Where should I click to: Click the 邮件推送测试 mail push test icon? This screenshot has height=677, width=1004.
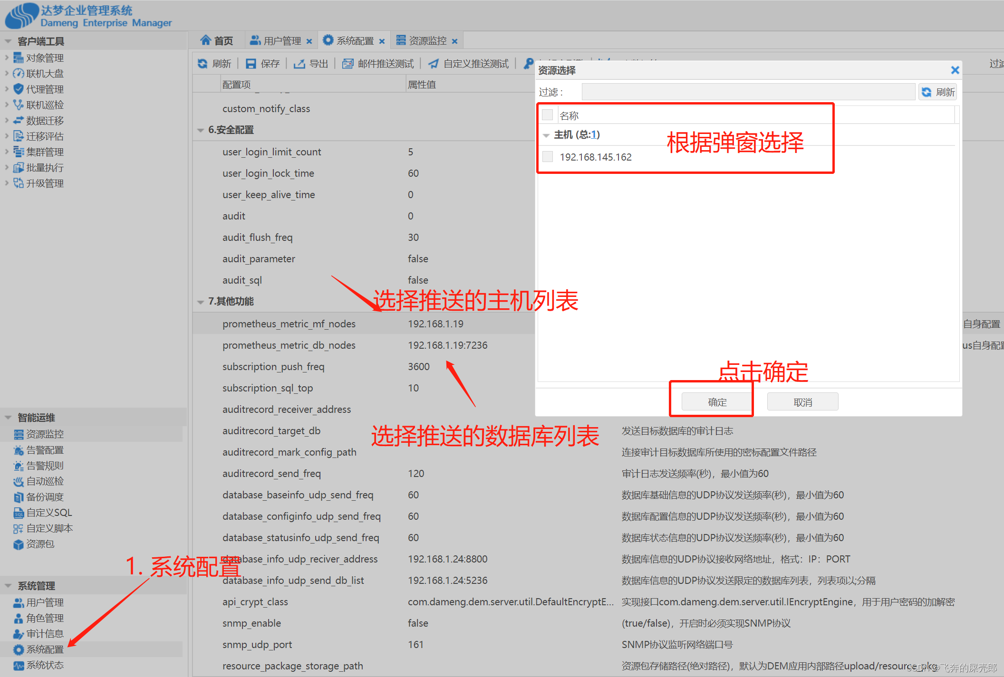348,64
